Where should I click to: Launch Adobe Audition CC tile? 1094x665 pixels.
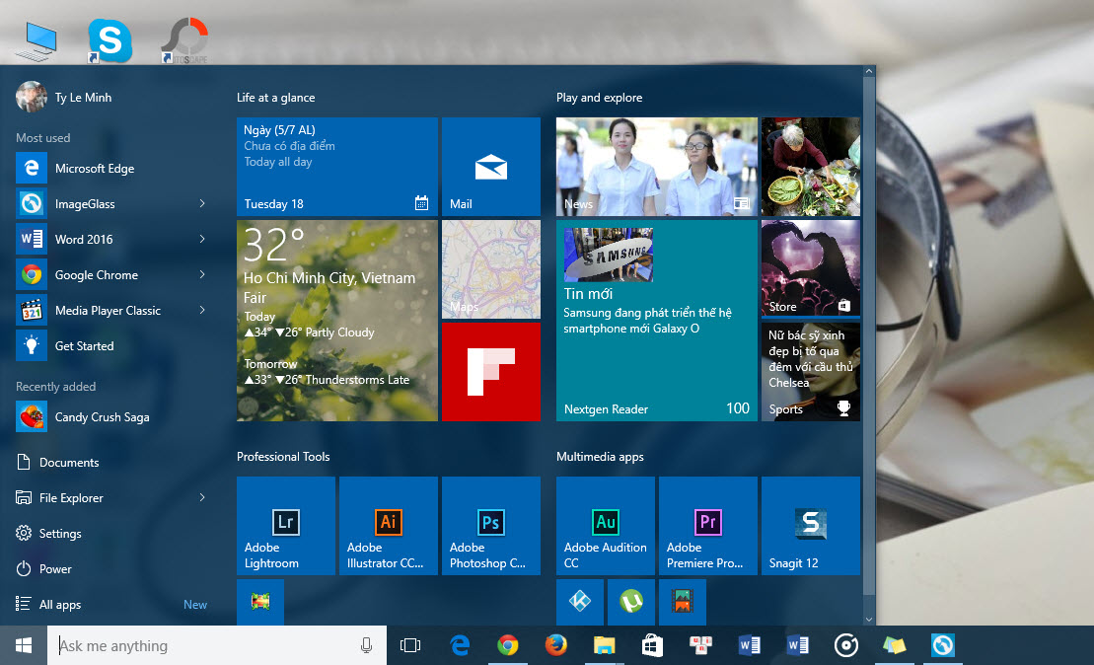click(606, 526)
